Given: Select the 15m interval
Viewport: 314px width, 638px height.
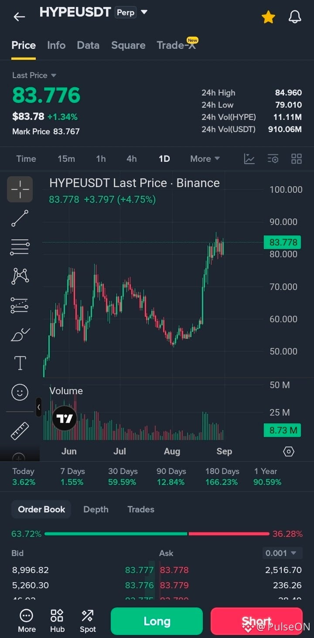Looking at the screenshot, I should click(66, 159).
